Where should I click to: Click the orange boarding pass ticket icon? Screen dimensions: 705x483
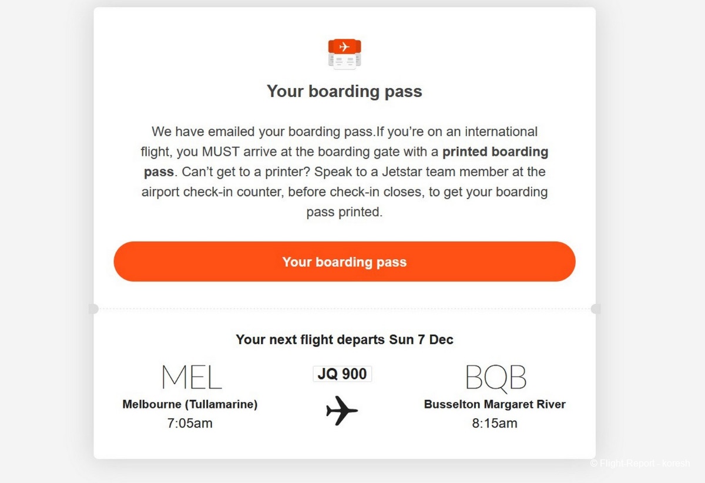(x=344, y=54)
